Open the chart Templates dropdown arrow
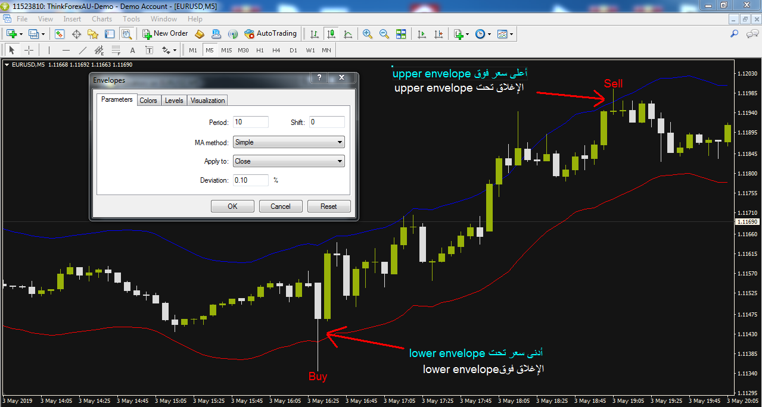Image resolution: width=762 pixels, height=407 pixels. [x=511, y=34]
